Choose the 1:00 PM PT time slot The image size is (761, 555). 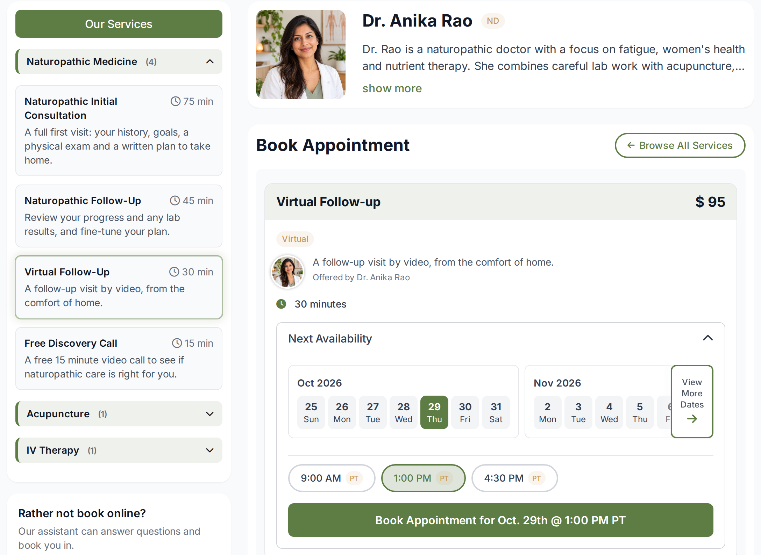tap(423, 478)
